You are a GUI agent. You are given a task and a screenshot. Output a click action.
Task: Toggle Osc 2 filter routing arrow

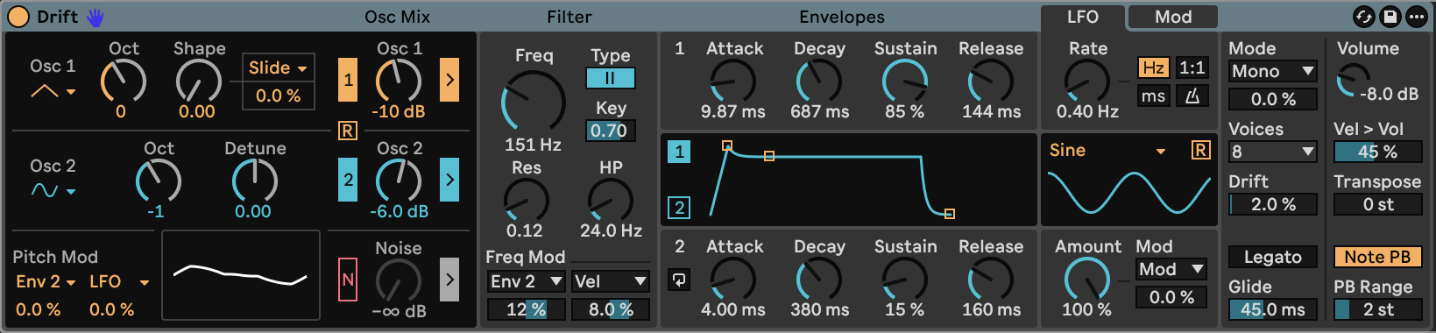click(449, 180)
